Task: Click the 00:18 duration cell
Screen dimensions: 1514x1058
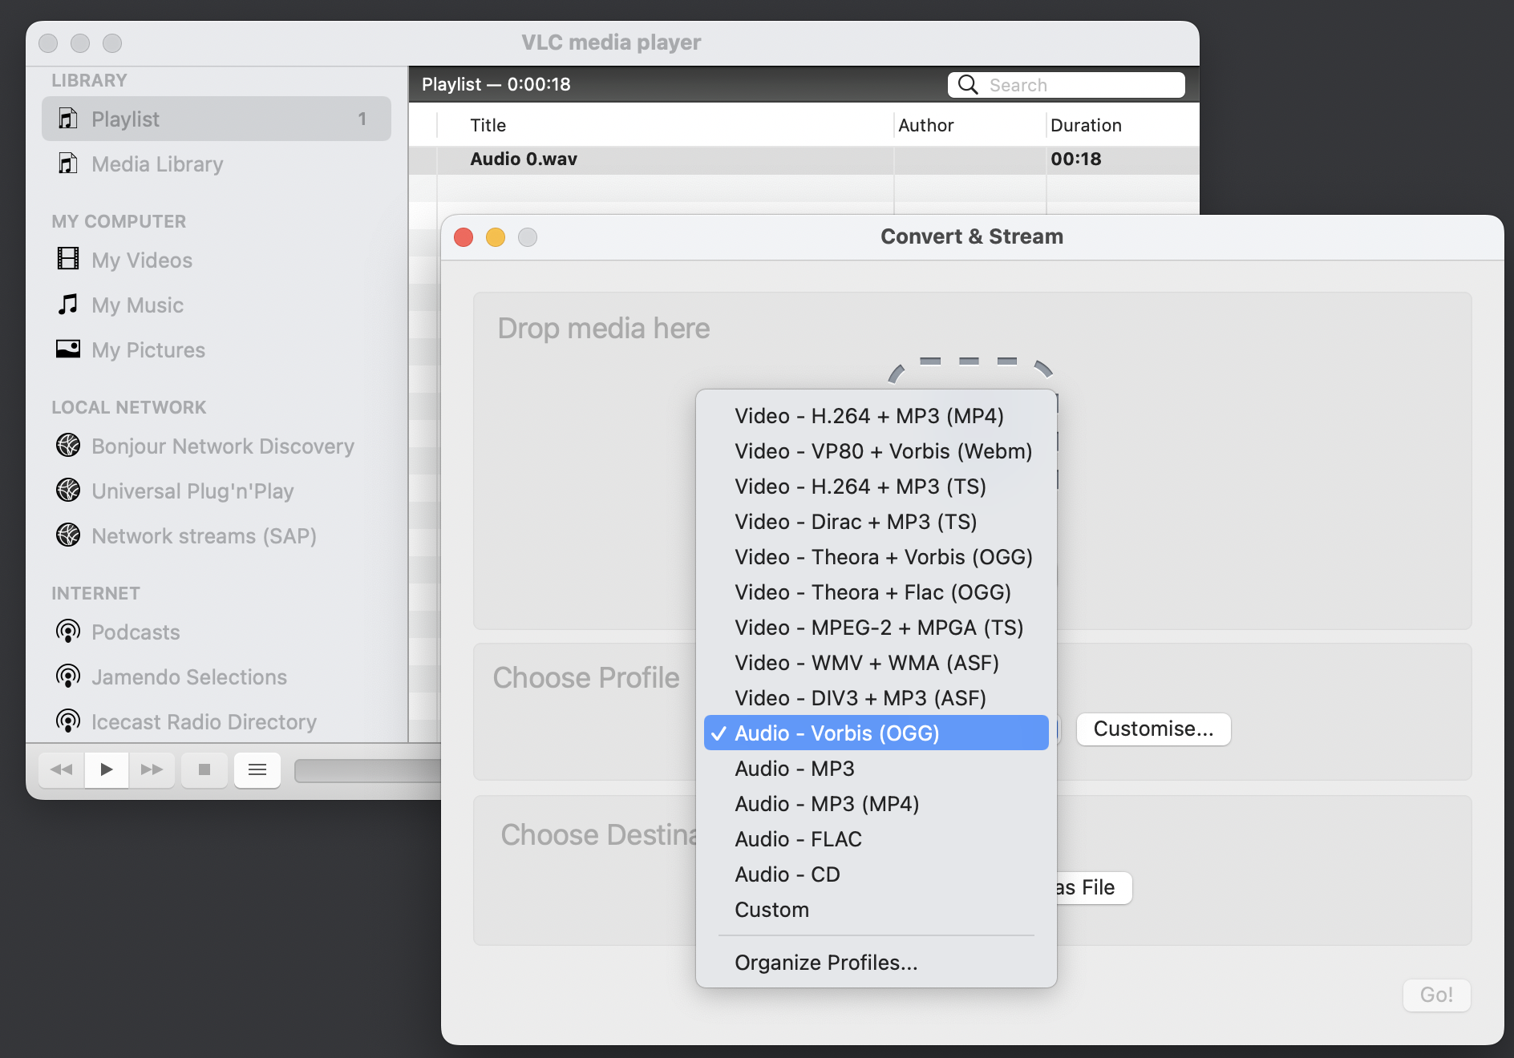Action: pos(1123,160)
